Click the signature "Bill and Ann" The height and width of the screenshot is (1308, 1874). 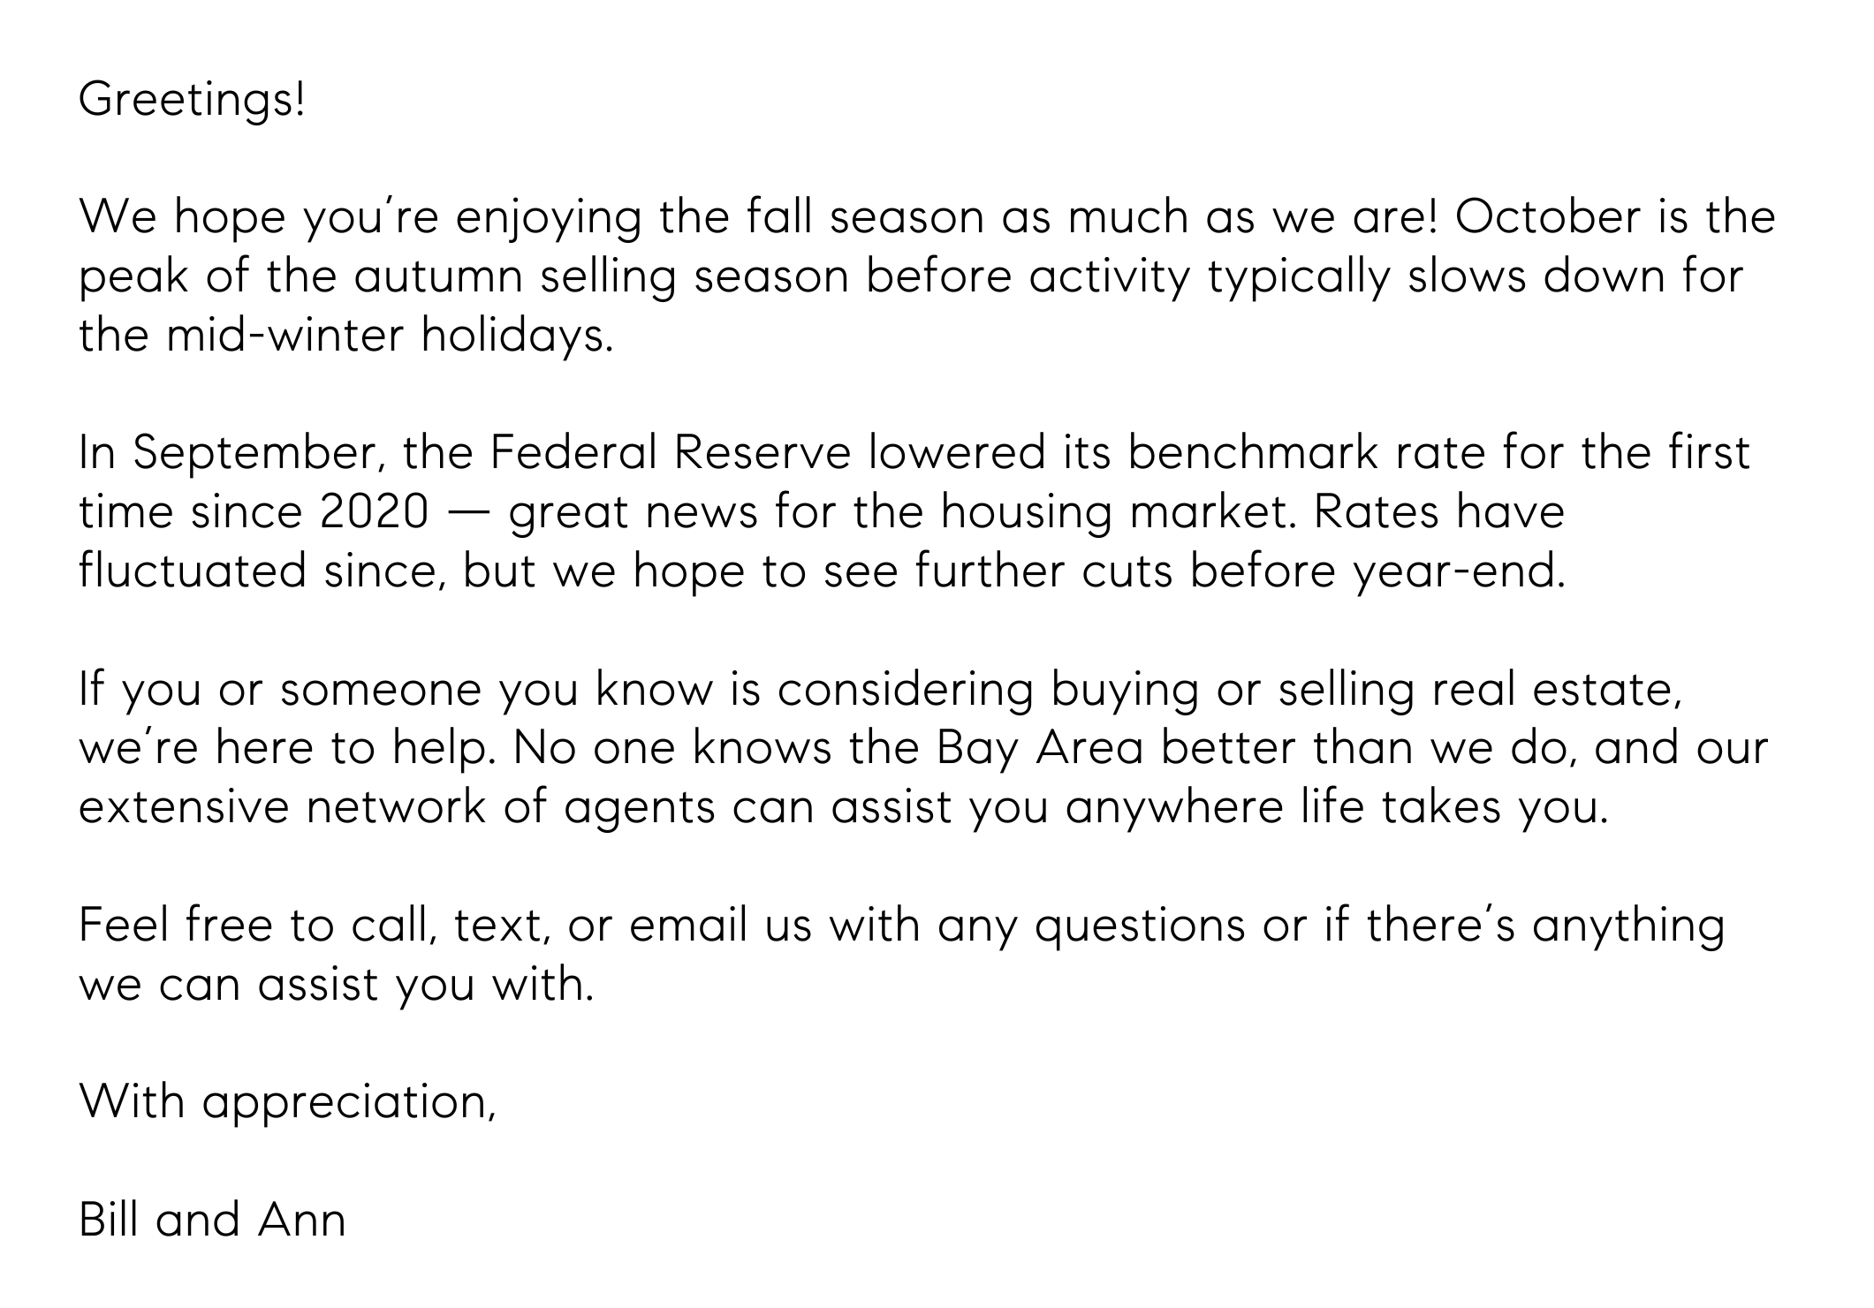point(212,1221)
